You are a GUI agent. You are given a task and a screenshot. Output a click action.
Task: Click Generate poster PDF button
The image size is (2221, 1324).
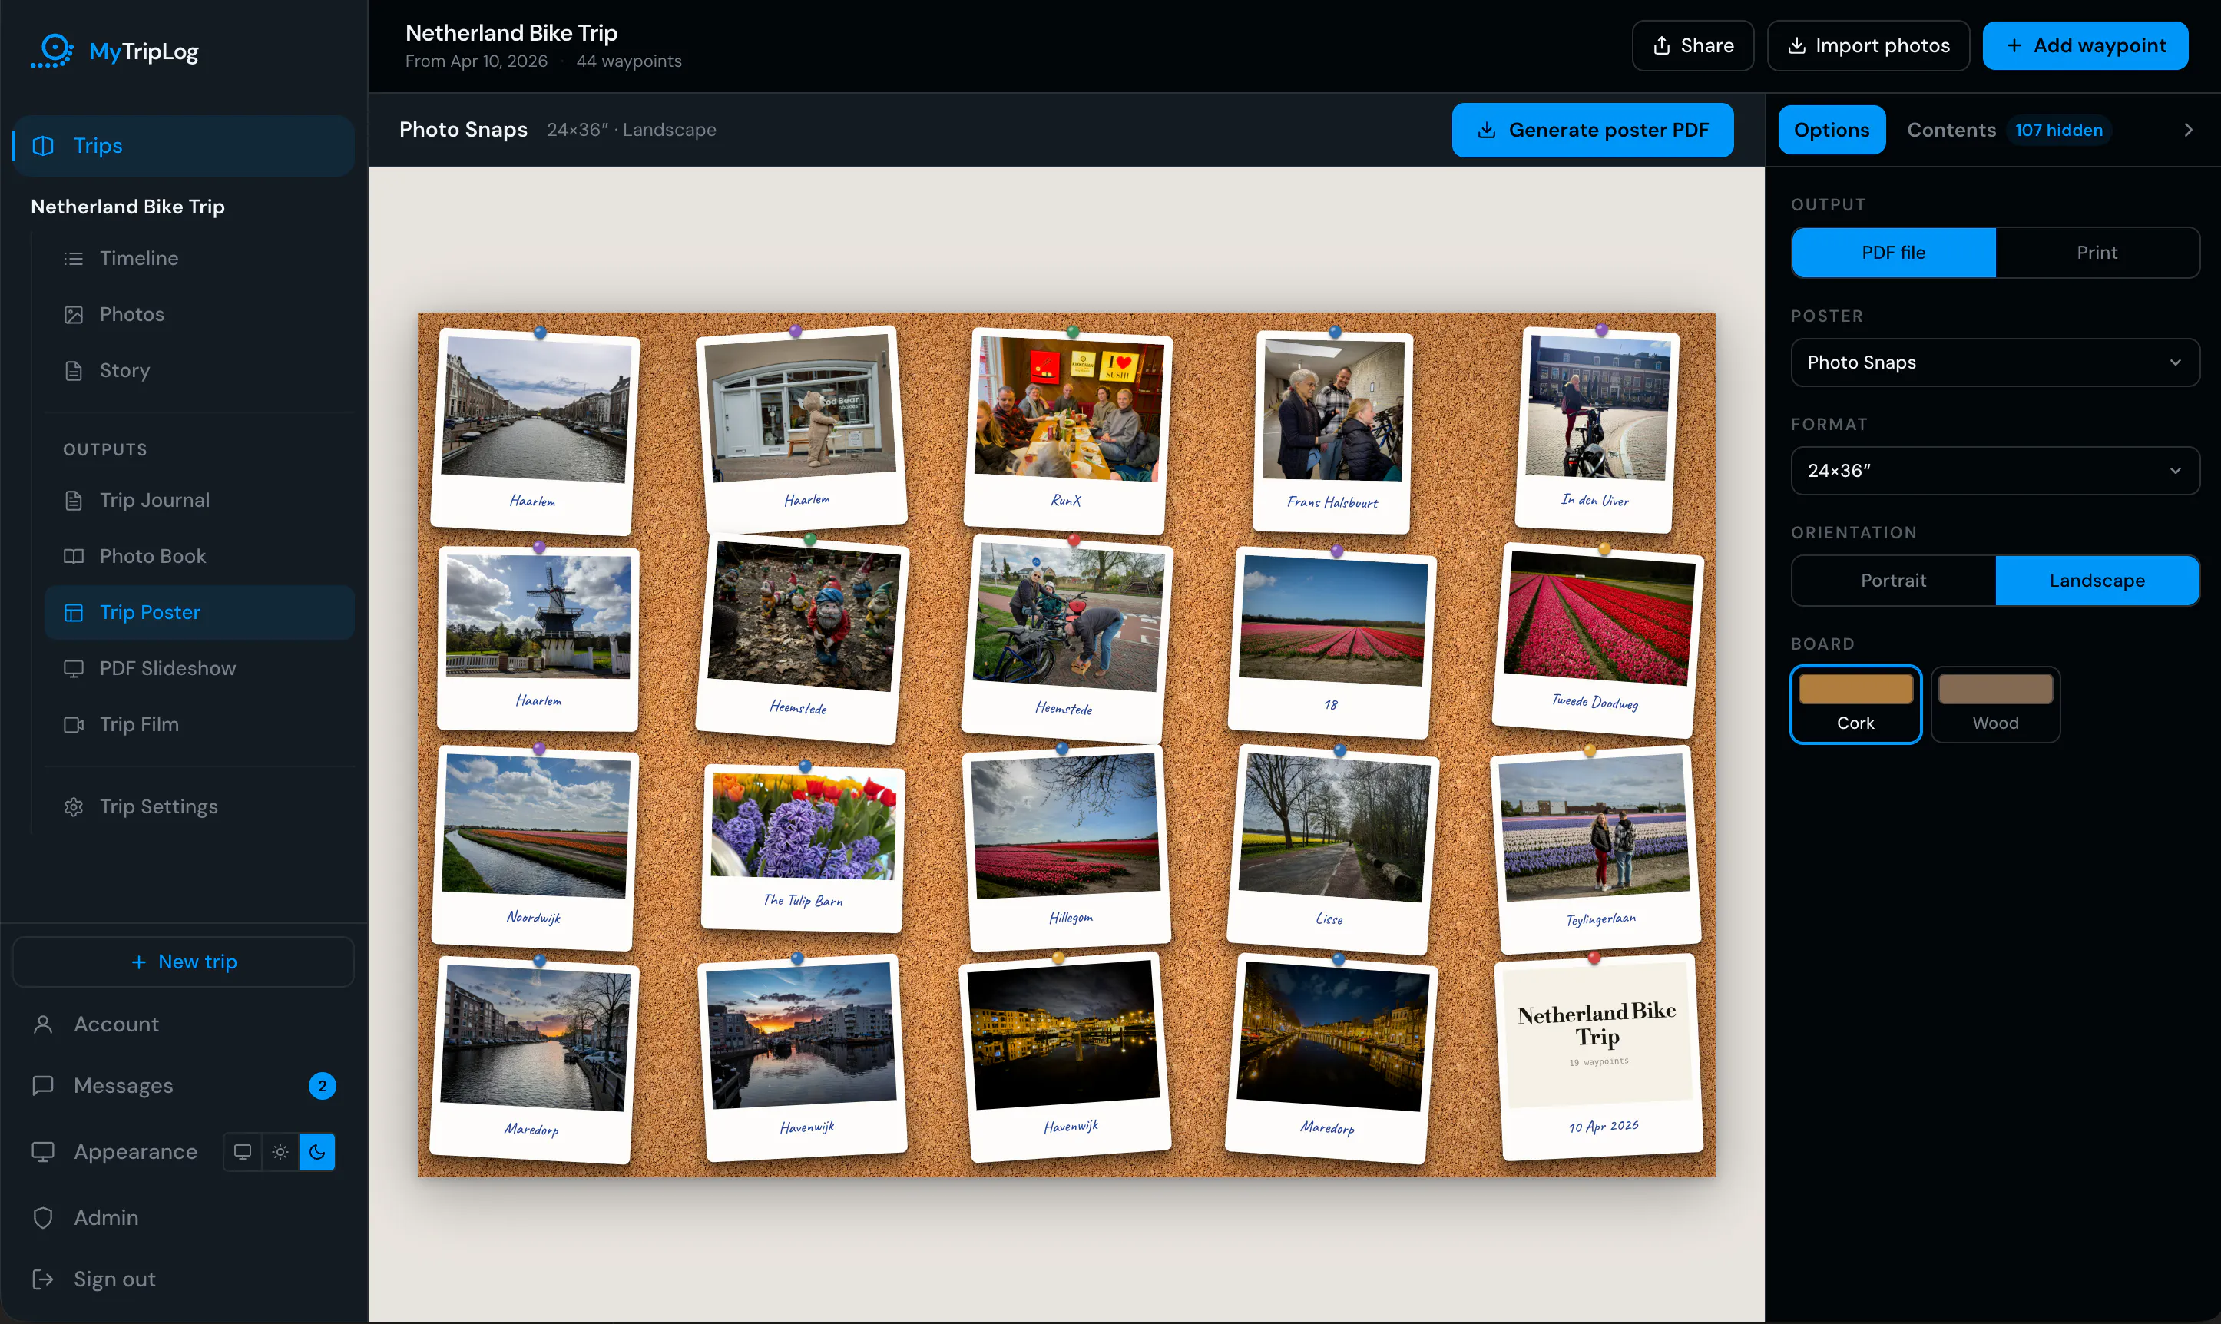tap(1592, 131)
